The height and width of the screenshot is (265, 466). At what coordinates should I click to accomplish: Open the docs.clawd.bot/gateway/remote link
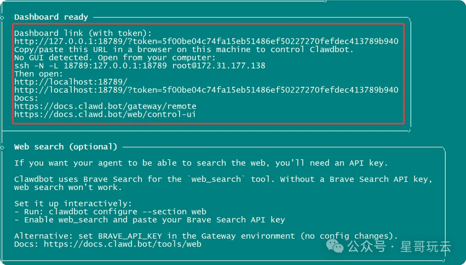(105, 106)
